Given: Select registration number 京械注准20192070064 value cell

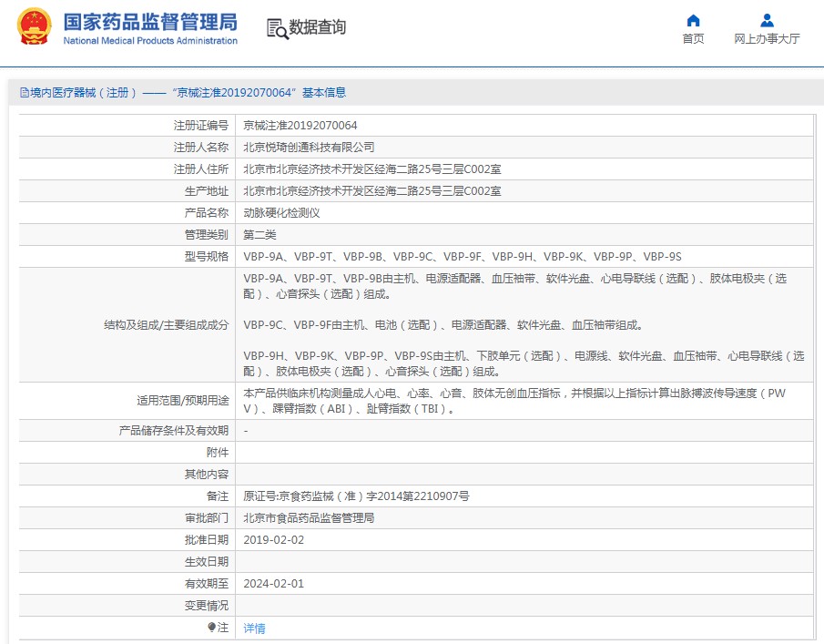Looking at the screenshot, I should click(x=300, y=125).
